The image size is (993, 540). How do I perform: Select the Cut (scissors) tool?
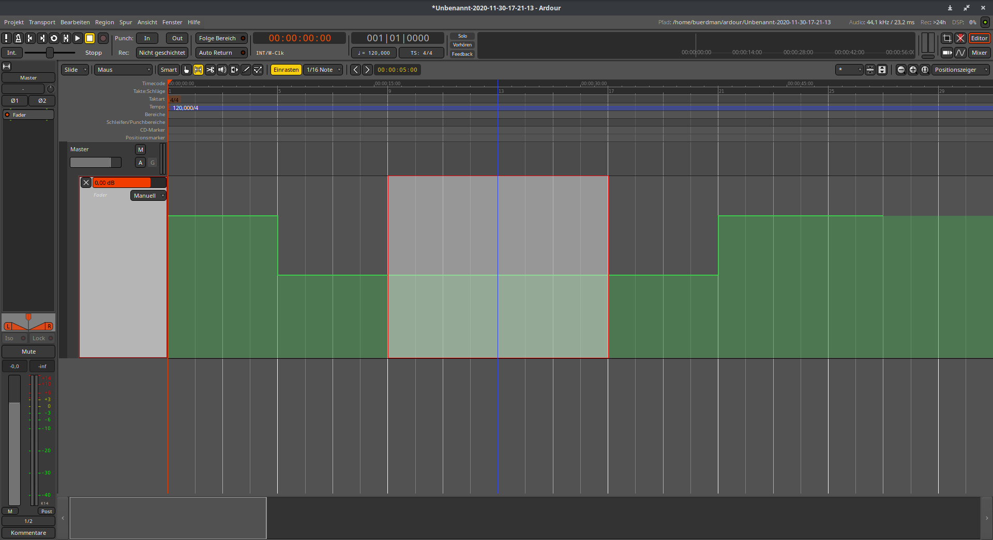210,70
